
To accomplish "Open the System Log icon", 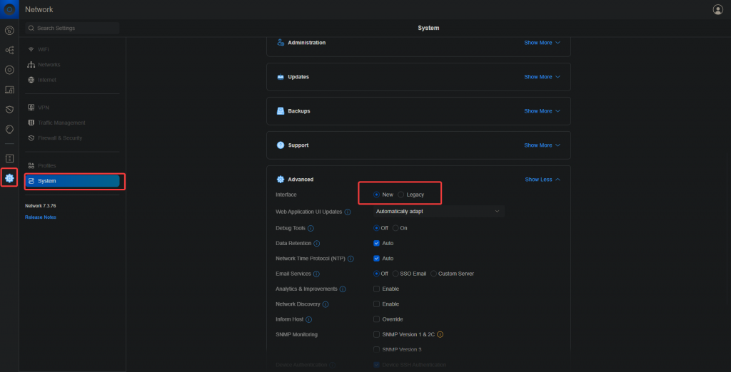I will pyautogui.click(x=9, y=157).
